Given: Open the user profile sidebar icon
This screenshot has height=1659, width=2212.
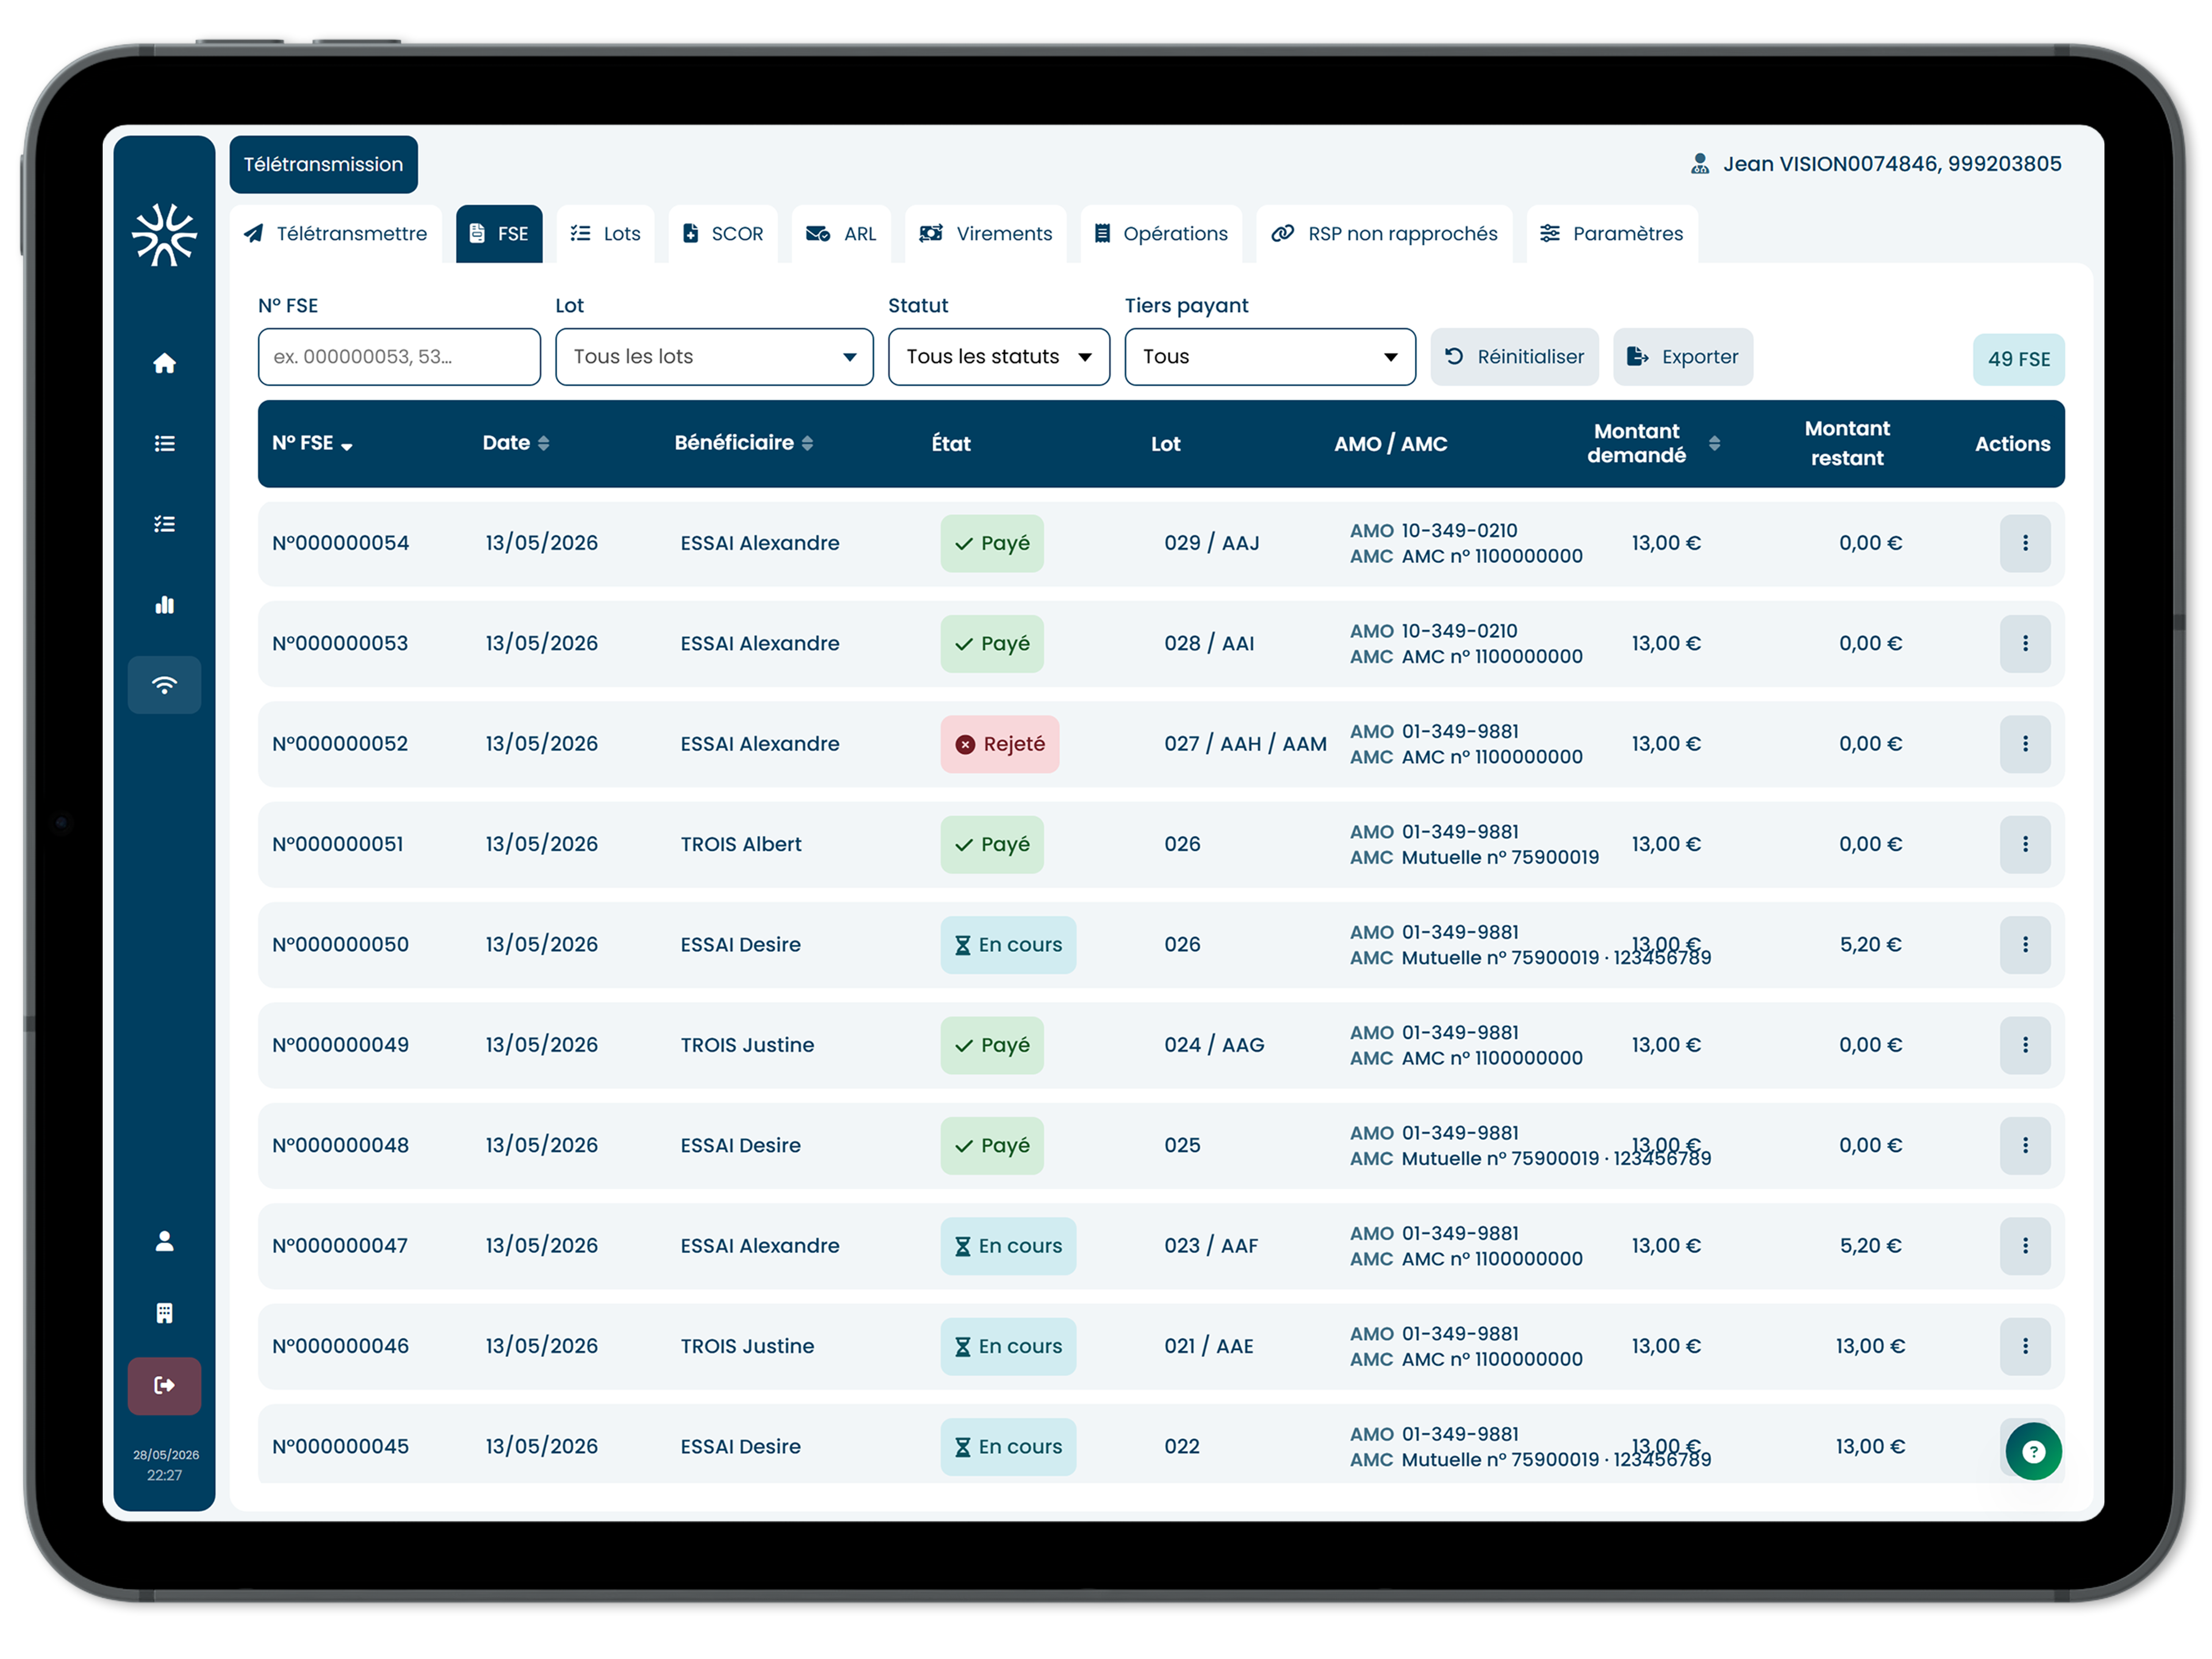Looking at the screenshot, I should 165,1241.
